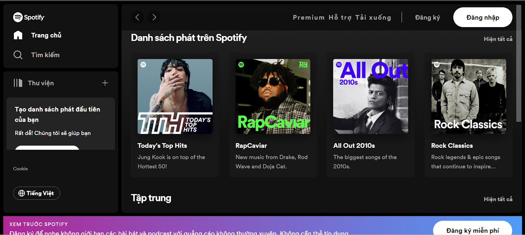Image resolution: width=525 pixels, height=235 pixels.
Task: Click the Spotify logo
Action: (29, 17)
